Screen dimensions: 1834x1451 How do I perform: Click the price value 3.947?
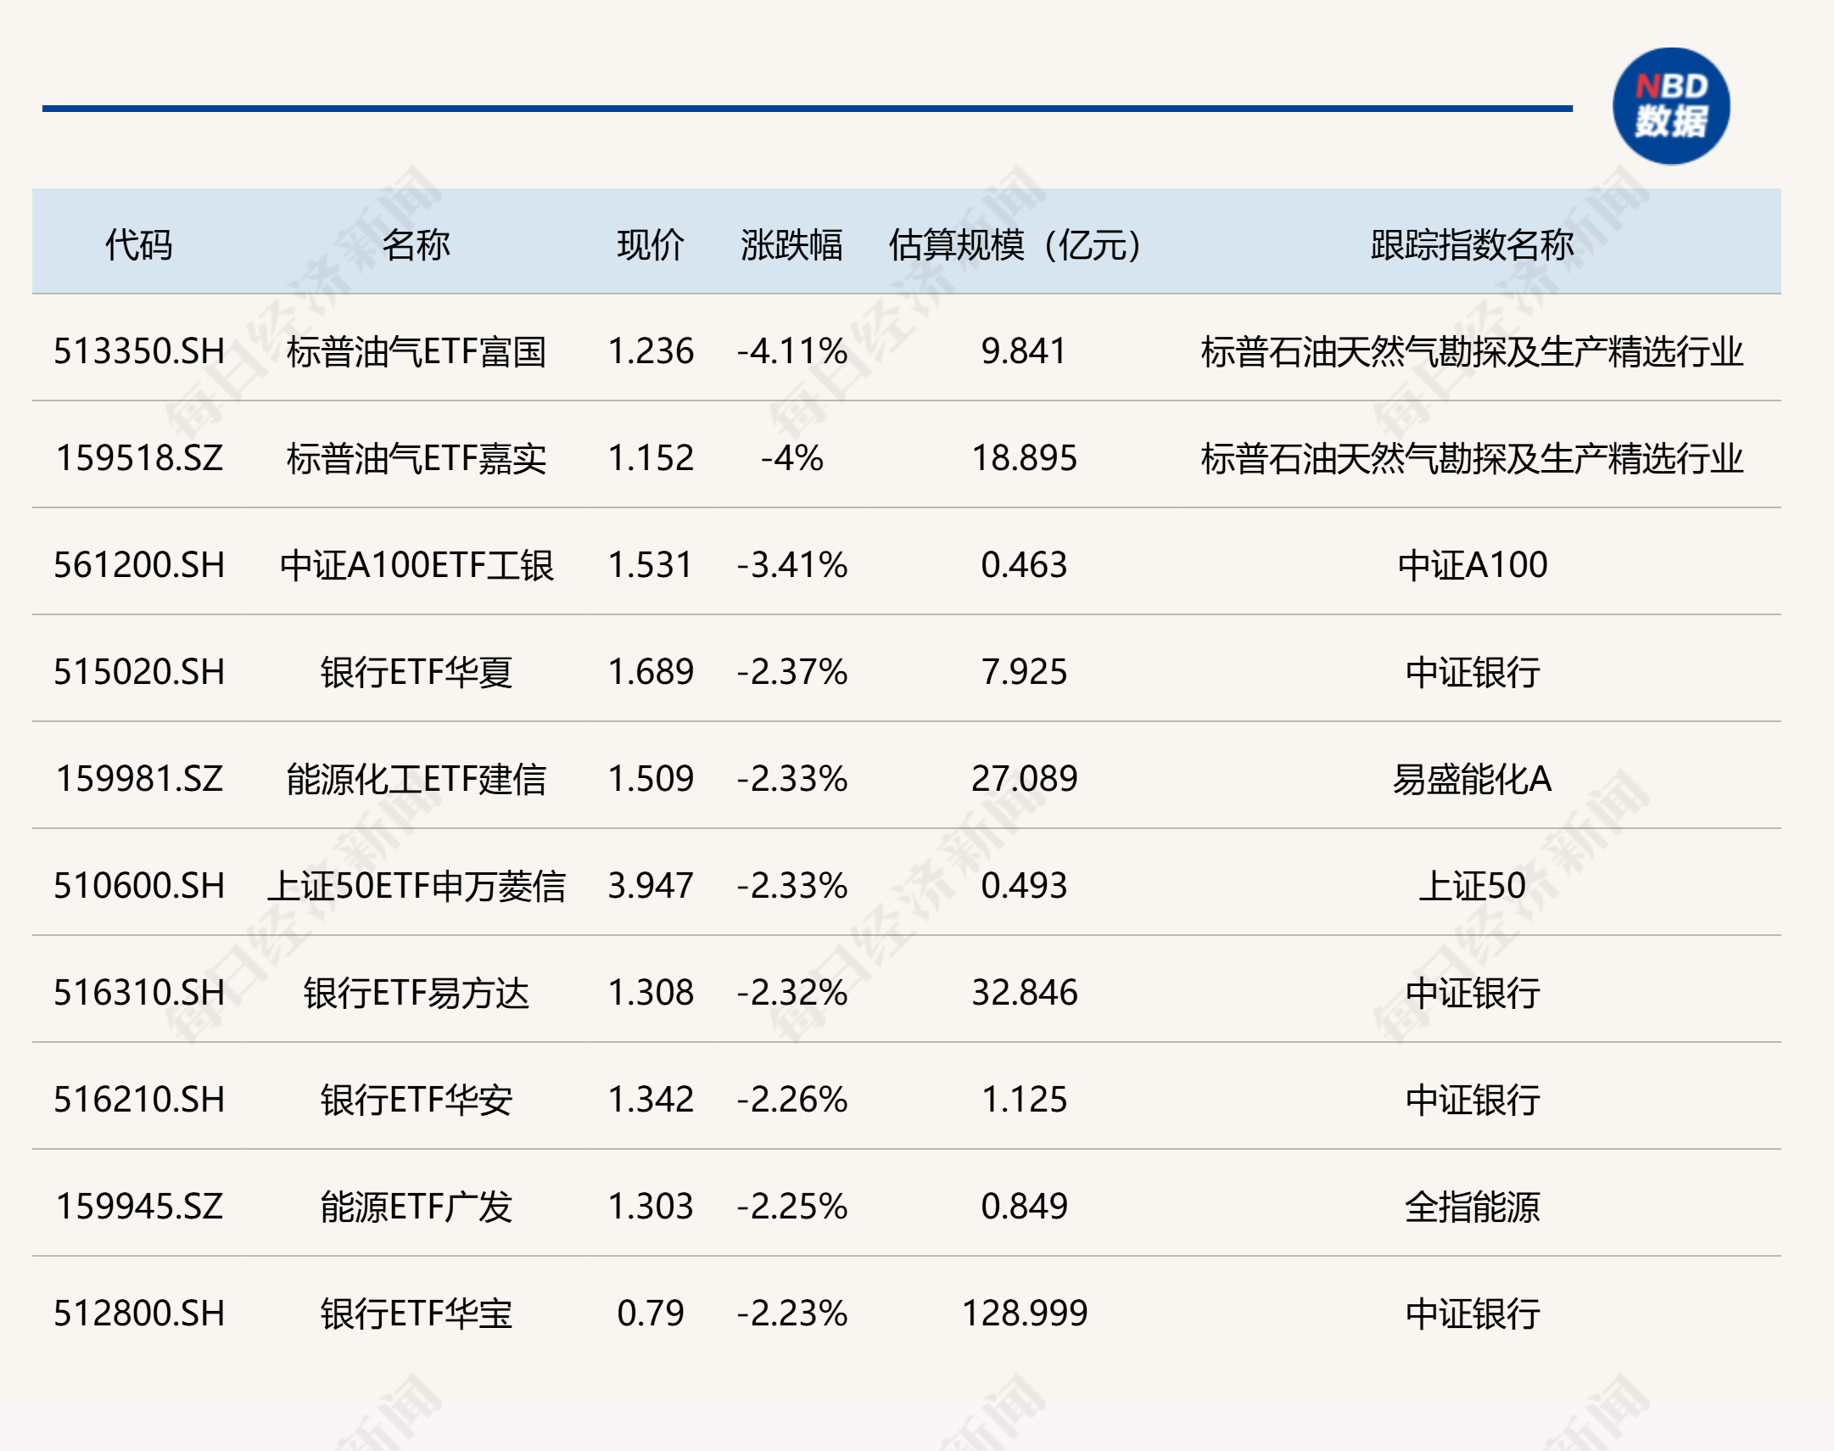coord(651,886)
